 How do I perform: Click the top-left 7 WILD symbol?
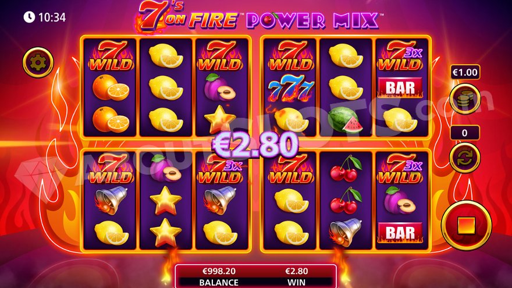tap(111, 55)
